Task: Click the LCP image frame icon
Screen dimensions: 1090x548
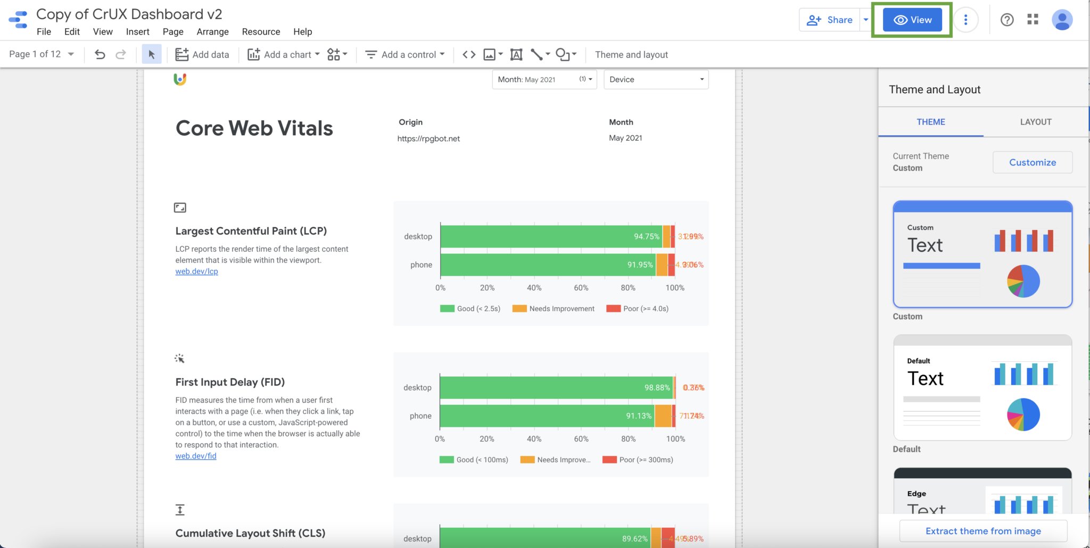Action: pos(180,207)
